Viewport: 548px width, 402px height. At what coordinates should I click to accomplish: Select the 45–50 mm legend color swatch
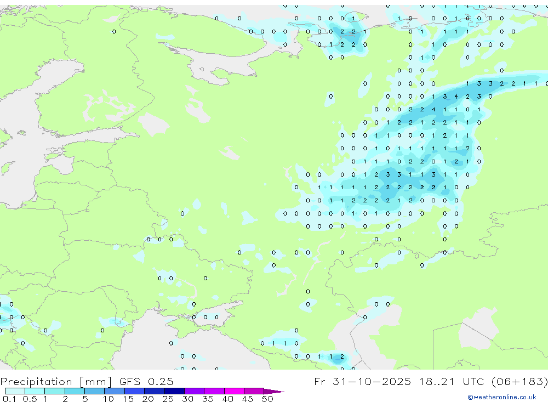tap(254, 391)
